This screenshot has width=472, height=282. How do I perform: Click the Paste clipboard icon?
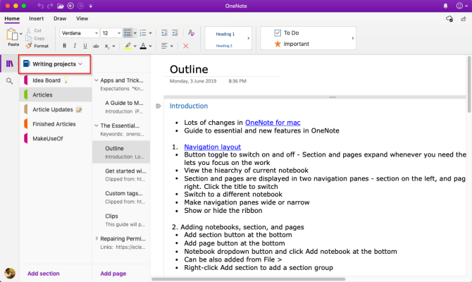point(12,35)
